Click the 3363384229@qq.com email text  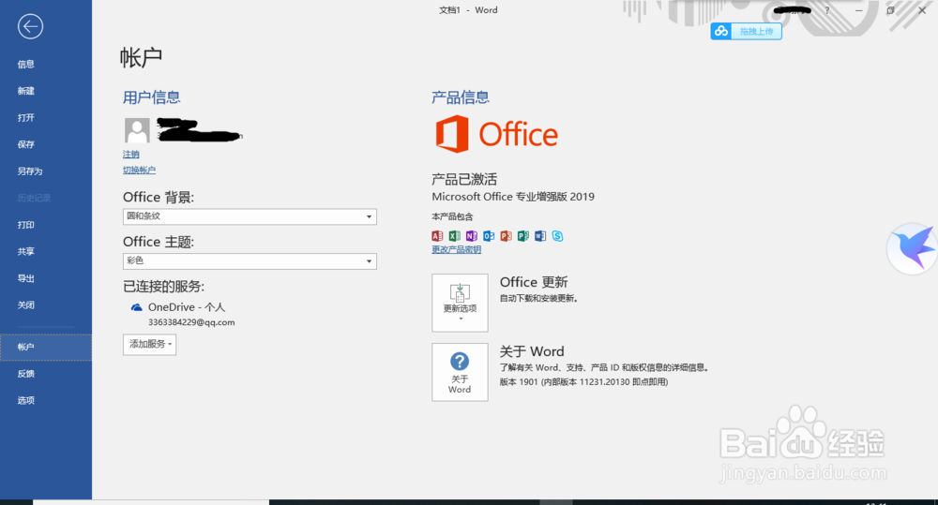coord(191,322)
